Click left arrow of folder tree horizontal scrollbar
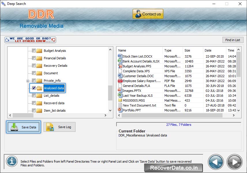Image resolution: width=247 pixels, height=173 pixels. pyautogui.click(x=10, y=115)
